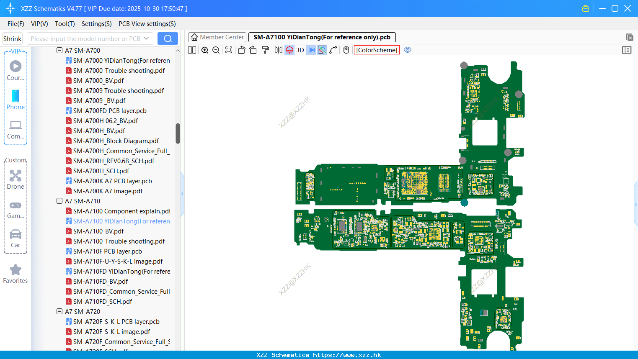Expand the right panel edge handle
Viewport: 638px width, 359px height.
[636, 204]
